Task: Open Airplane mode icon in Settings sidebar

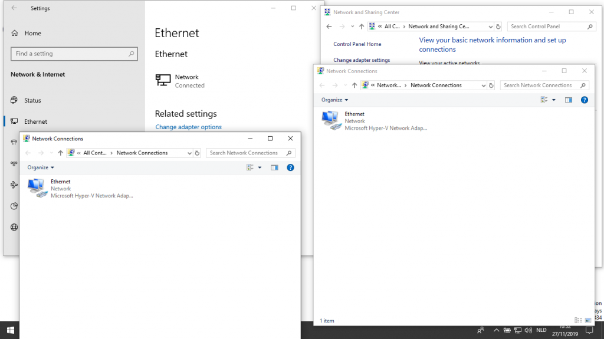Action: point(14,185)
